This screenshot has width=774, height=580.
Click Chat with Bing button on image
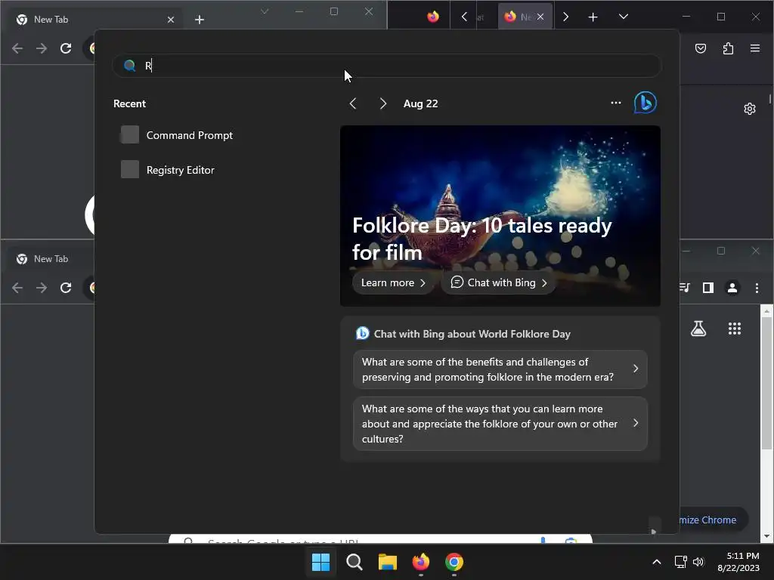point(499,282)
